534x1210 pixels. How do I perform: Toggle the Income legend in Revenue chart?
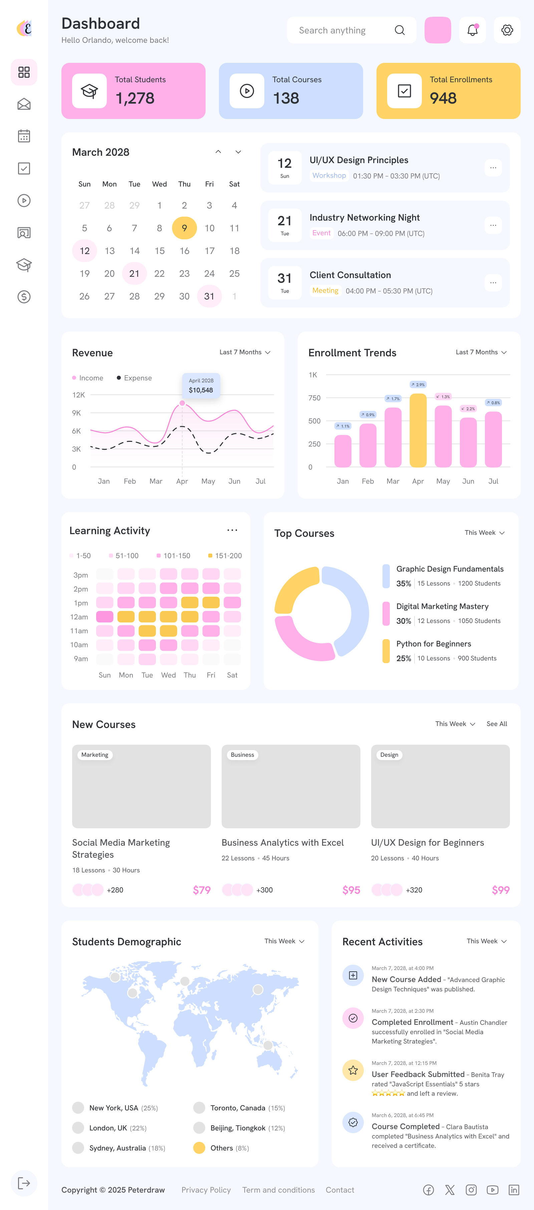pyautogui.click(x=88, y=378)
